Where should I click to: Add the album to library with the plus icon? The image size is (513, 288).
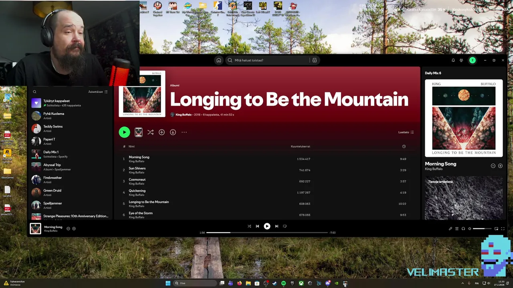pos(162,132)
